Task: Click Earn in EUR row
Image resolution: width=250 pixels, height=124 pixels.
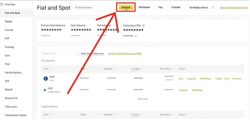Action: click(x=227, y=79)
